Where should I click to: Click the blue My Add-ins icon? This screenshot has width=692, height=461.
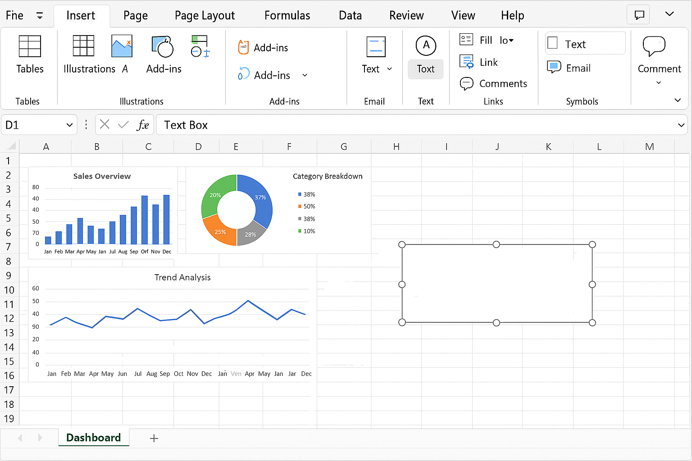(243, 74)
